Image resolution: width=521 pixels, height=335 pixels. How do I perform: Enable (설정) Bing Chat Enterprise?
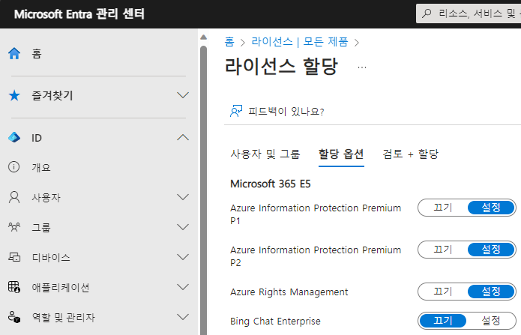[x=491, y=321]
